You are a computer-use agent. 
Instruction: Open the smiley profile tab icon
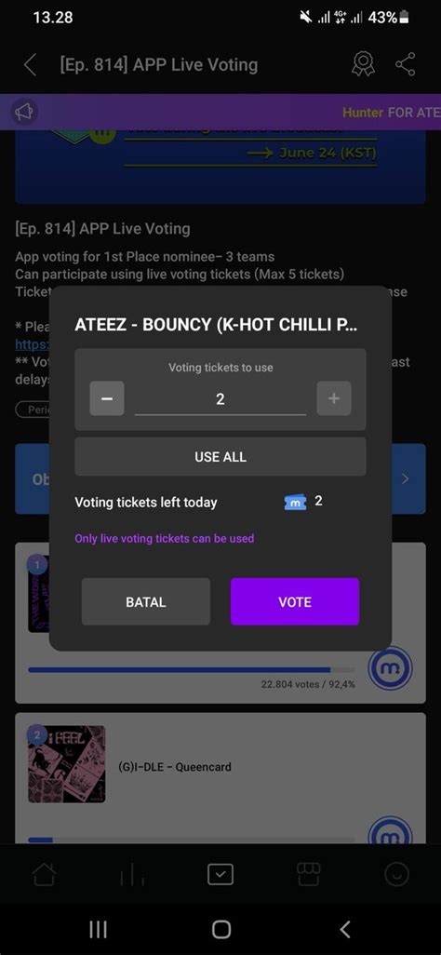396,875
